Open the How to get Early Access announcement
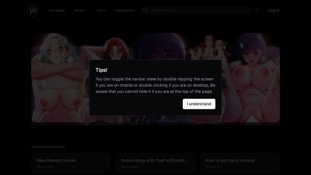The width and height of the screenshot is (311, 175). pyautogui.click(x=240, y=163)
